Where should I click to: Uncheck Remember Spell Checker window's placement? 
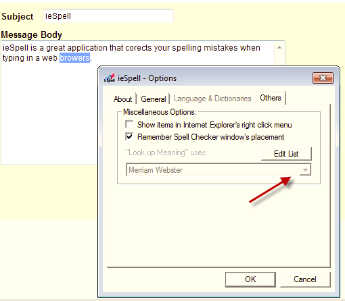129,136
